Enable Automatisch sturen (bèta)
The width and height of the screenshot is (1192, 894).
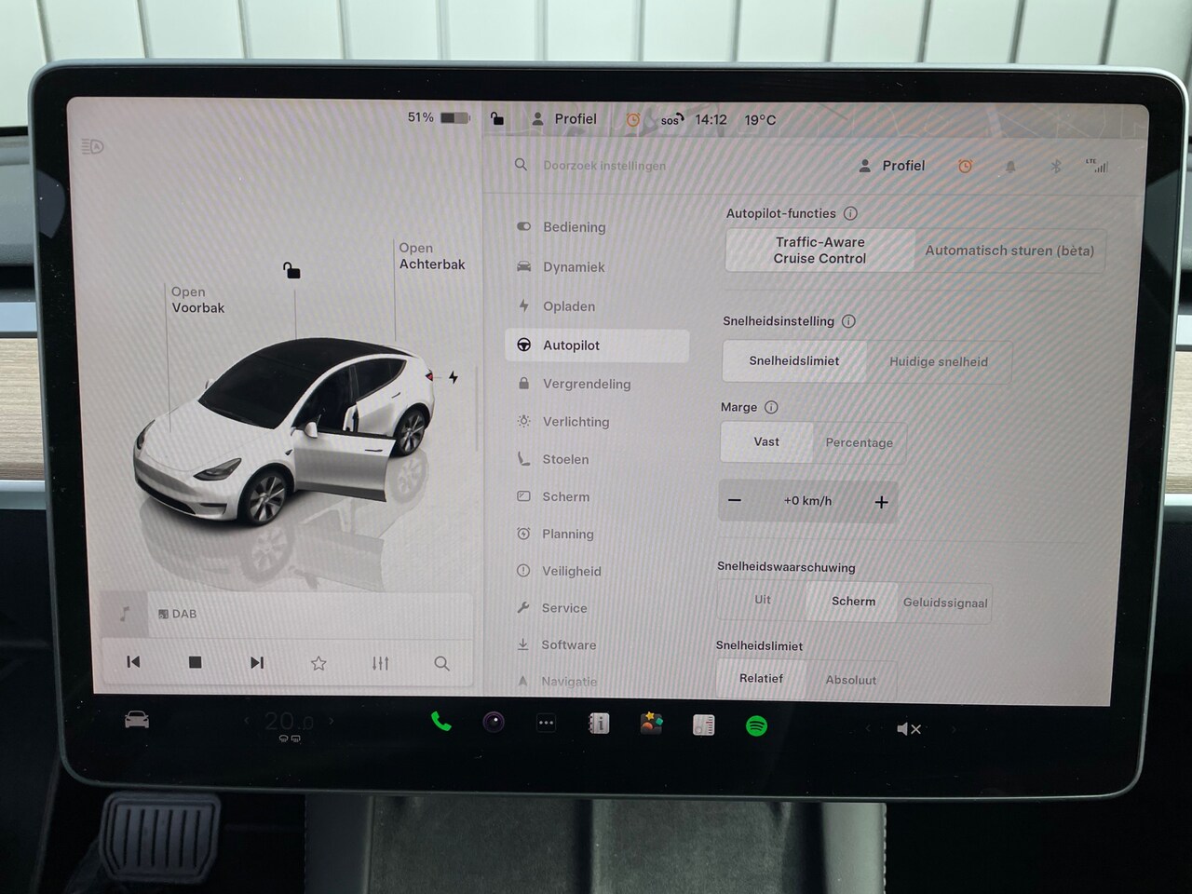[1009, 251]
